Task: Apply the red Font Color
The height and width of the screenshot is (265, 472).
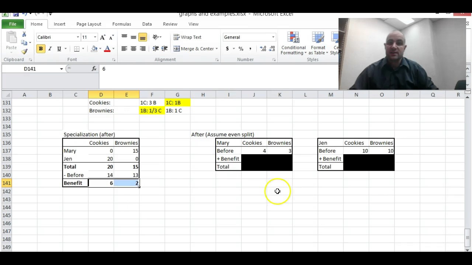Action: click(107, 49)
